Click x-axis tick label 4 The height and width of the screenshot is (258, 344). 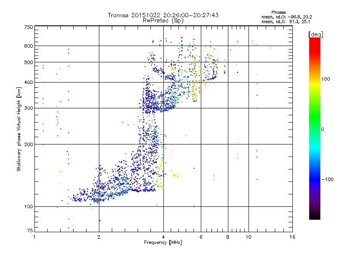coord(163,237)
